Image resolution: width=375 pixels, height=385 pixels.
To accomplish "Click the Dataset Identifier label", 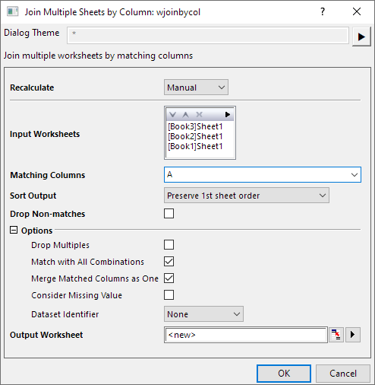I will (65, 314).
